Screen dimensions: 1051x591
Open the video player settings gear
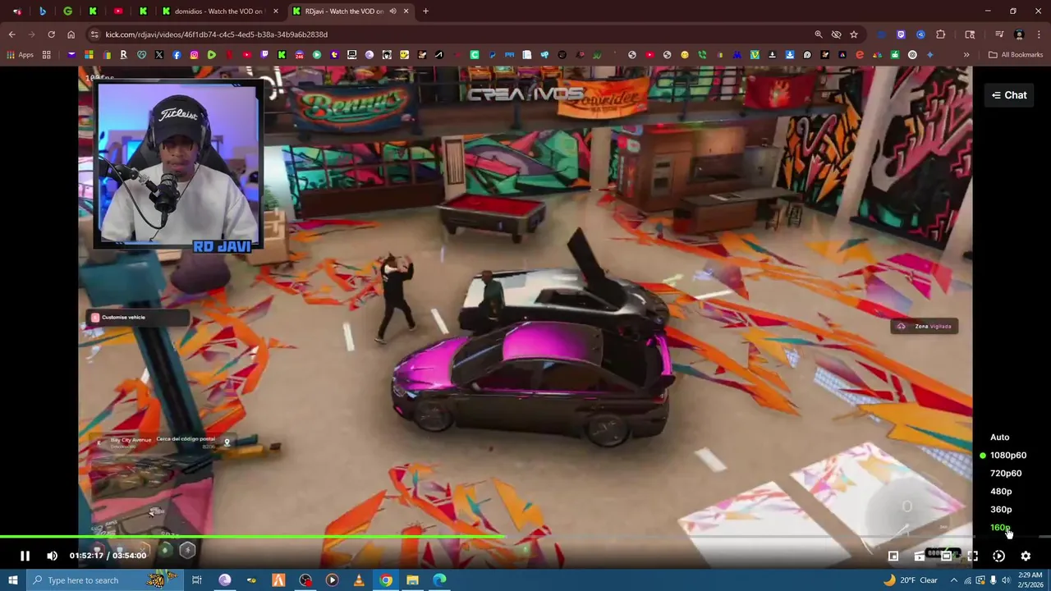click(x=1026, y=556)
